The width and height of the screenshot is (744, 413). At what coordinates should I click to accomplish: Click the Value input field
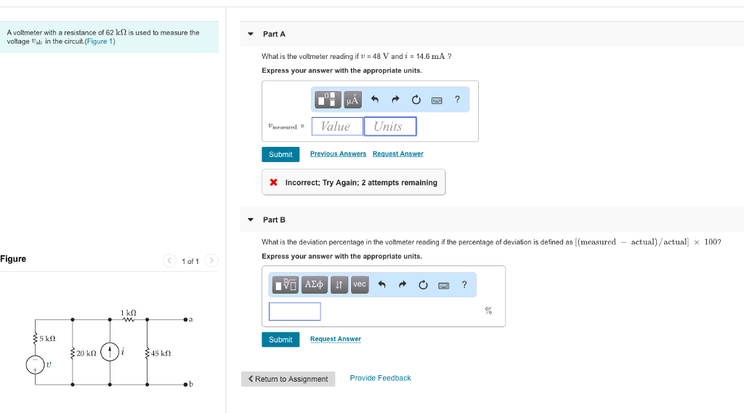click(x=337, y=127)
